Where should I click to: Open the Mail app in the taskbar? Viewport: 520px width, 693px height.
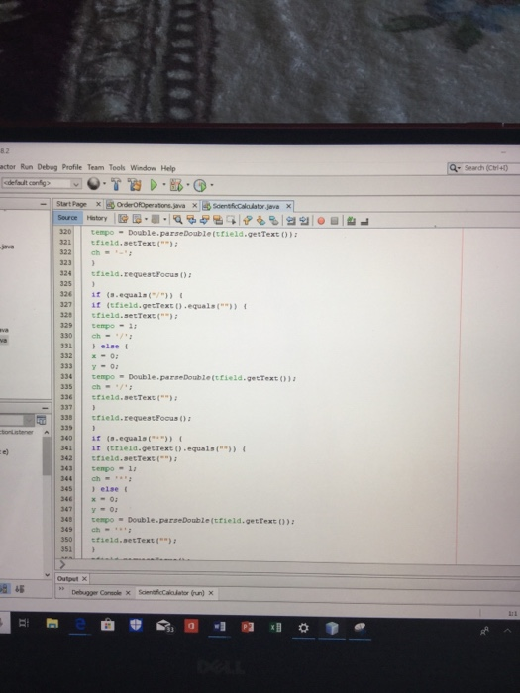(x=164, y=626)
